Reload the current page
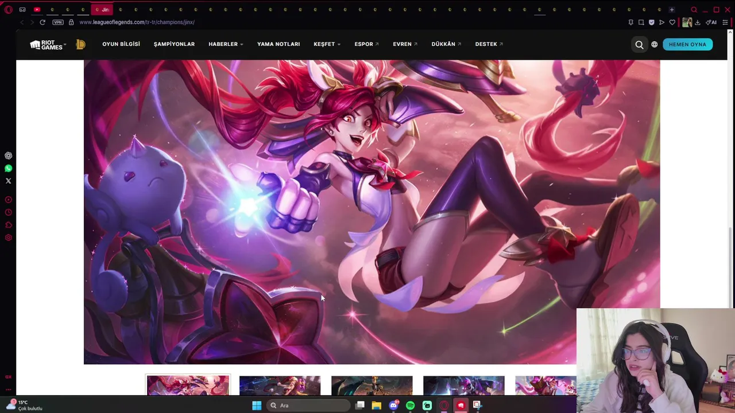 click(x=42, y=22)
